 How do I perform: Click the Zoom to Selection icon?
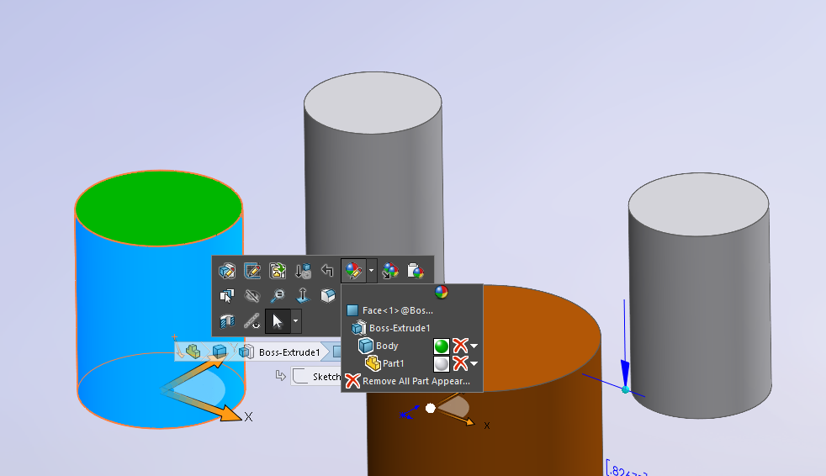tap(278, 296)
